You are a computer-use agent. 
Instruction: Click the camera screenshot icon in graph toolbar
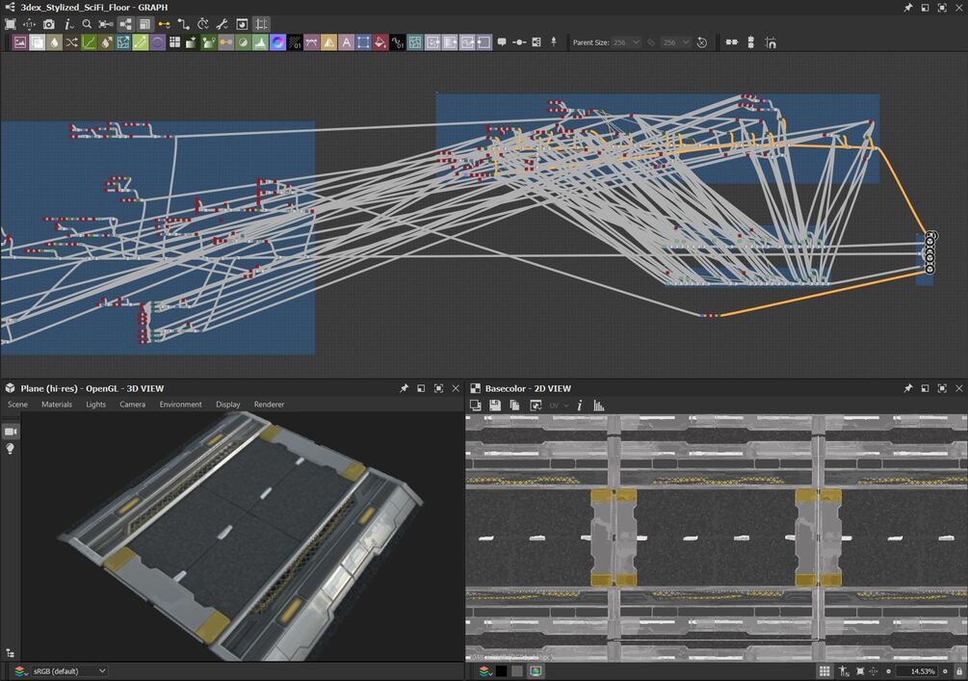[x=48, y=24]
